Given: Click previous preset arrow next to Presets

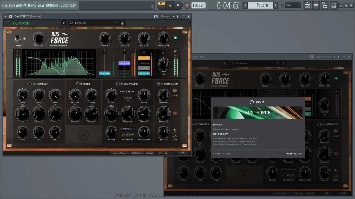Looking at the screenshot, I should [x=174, y=16].
